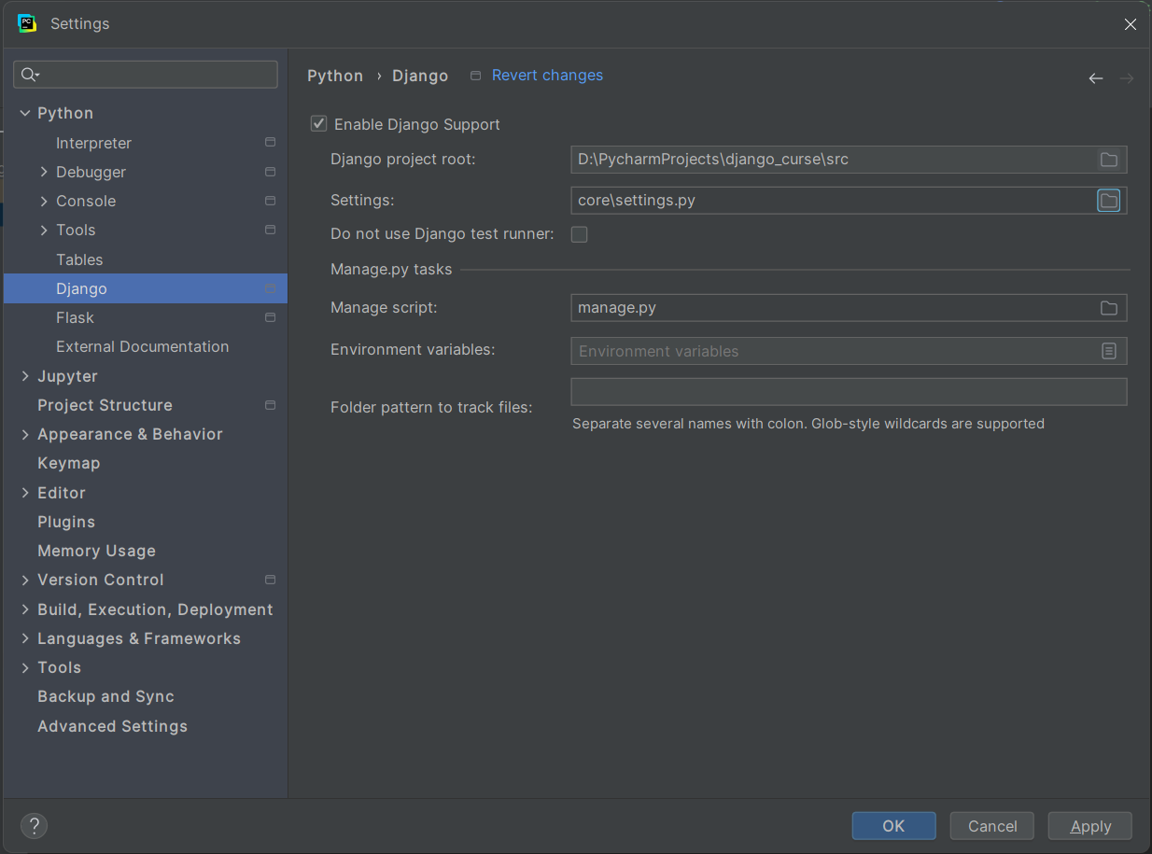Click the OK button
This screenshot has width=1152, height=854.
pyautogui.click(x=893, y=826)
